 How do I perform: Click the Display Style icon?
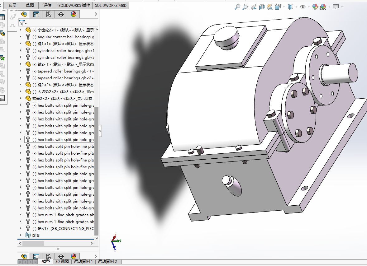point(290,7)
